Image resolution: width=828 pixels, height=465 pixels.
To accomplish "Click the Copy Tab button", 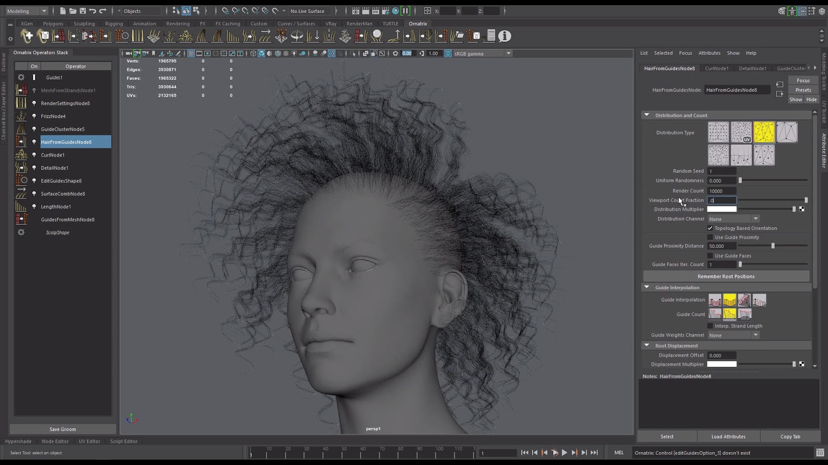I will pyautogui.click(x=790, y=437).
